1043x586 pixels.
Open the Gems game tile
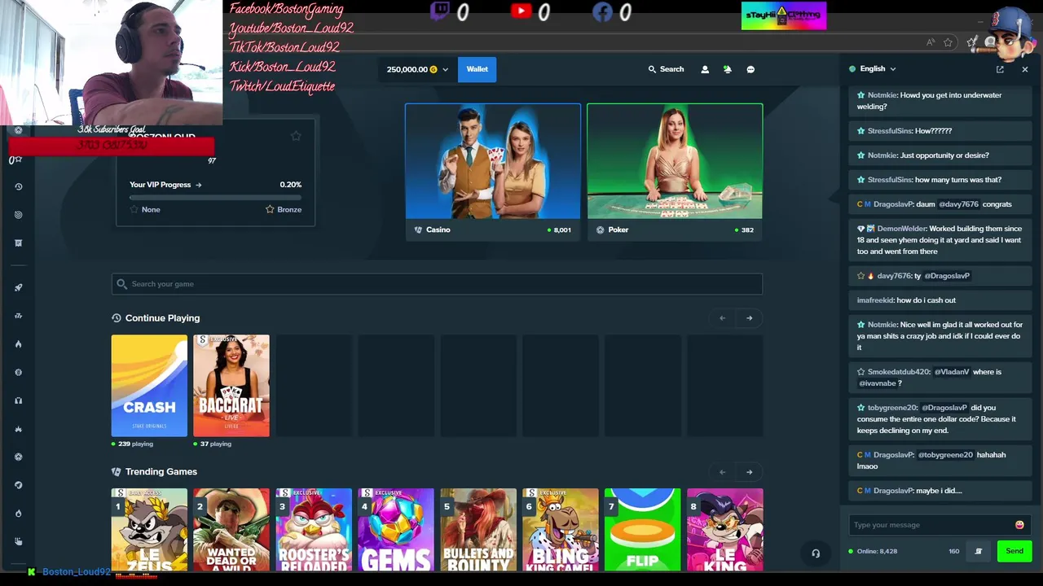[x=396, y=529]
